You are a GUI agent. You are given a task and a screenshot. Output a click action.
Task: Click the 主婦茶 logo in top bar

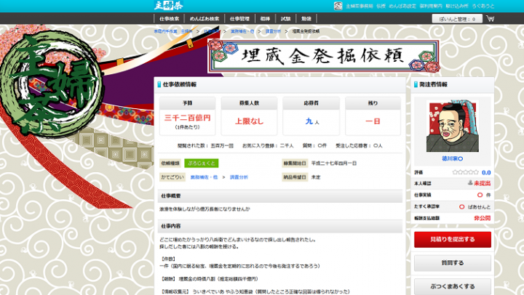168,5
